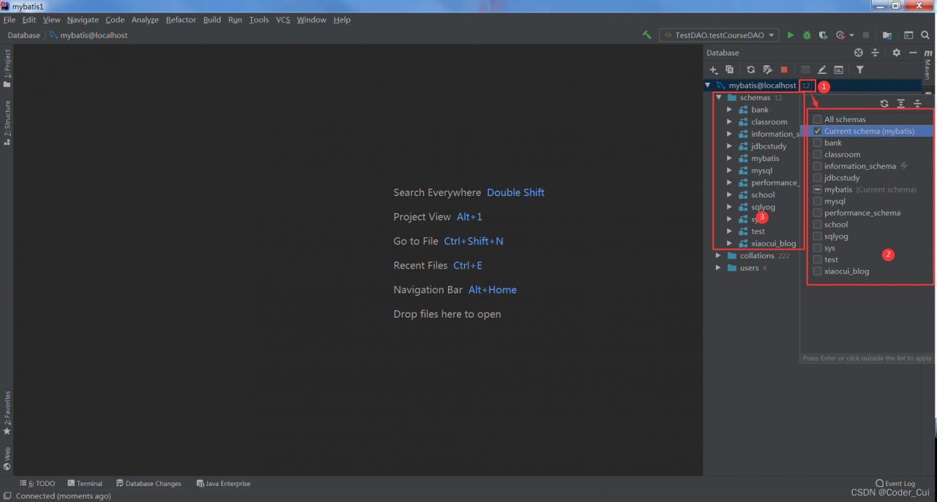Expand the users folder arrow
The height and width of the screenshot is (502, 937).
pyautogui.click(x=719, y=268)
